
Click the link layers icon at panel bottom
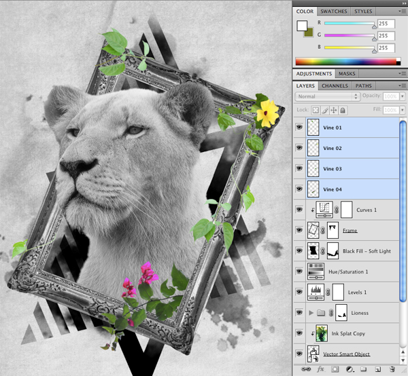[306, 369]
